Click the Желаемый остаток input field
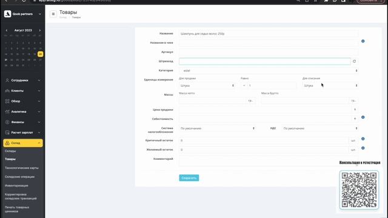Image resolution: width=388 pixels, height=218 pixels. (264, 150)
